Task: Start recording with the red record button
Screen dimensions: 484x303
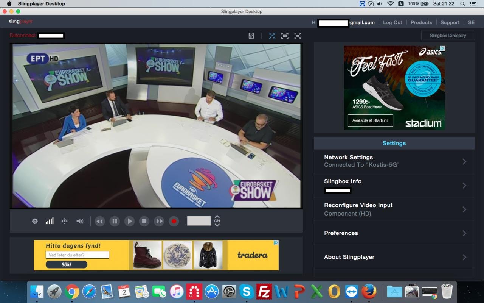Action: tap(174, 221)
